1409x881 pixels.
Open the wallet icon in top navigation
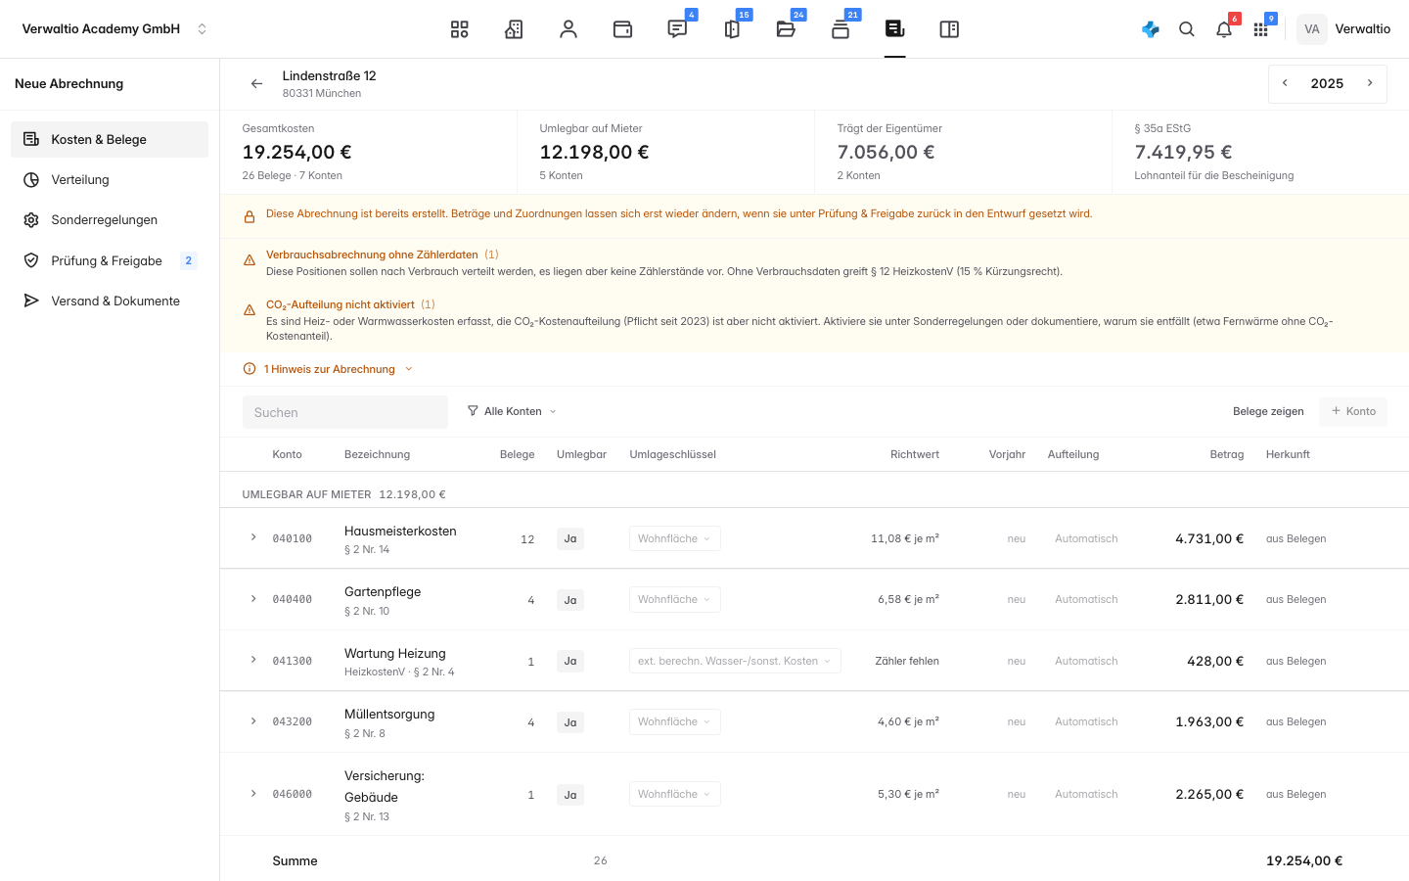coord(622,29)
